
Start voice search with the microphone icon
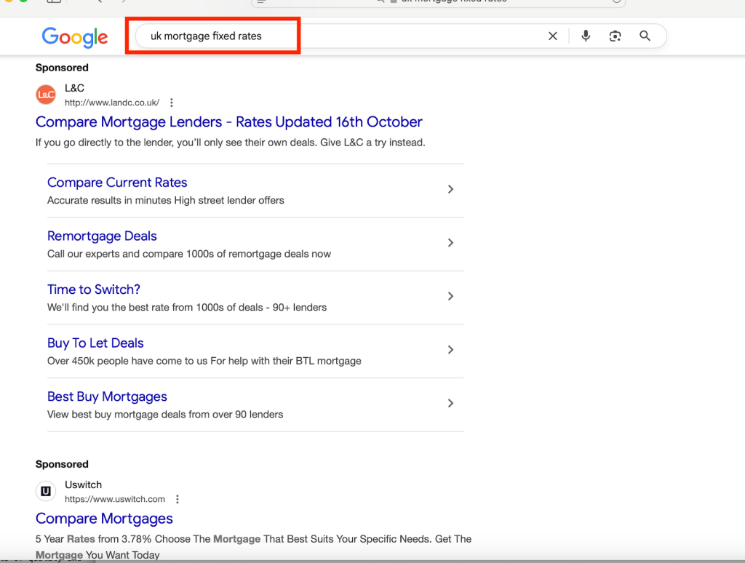tap(586, 36)
